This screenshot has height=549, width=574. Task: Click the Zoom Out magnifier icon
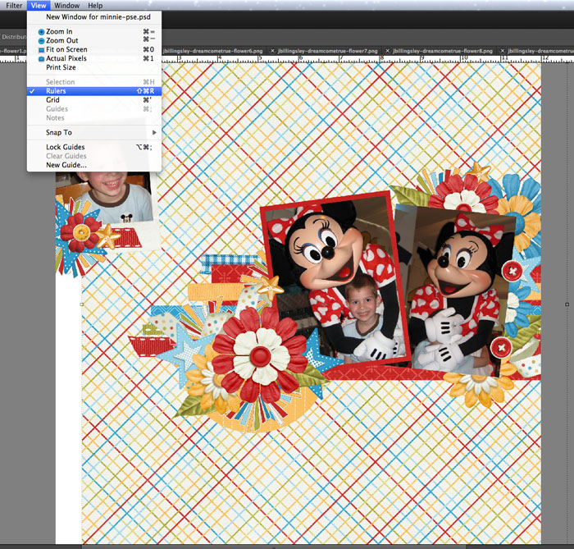pyautogui.click(x=41, y=41)
